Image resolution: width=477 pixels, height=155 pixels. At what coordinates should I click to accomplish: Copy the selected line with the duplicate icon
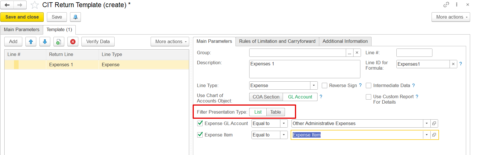point(59,42)
